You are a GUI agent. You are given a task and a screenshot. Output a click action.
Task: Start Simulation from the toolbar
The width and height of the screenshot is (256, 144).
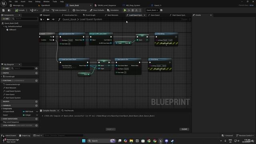[x=113, y=10]
